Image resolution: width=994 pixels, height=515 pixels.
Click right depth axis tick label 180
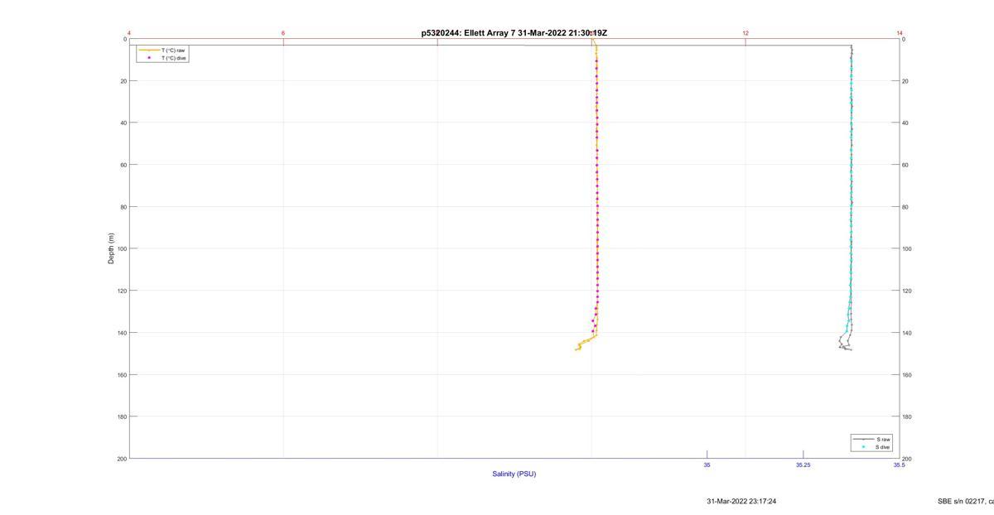[908, 416]
